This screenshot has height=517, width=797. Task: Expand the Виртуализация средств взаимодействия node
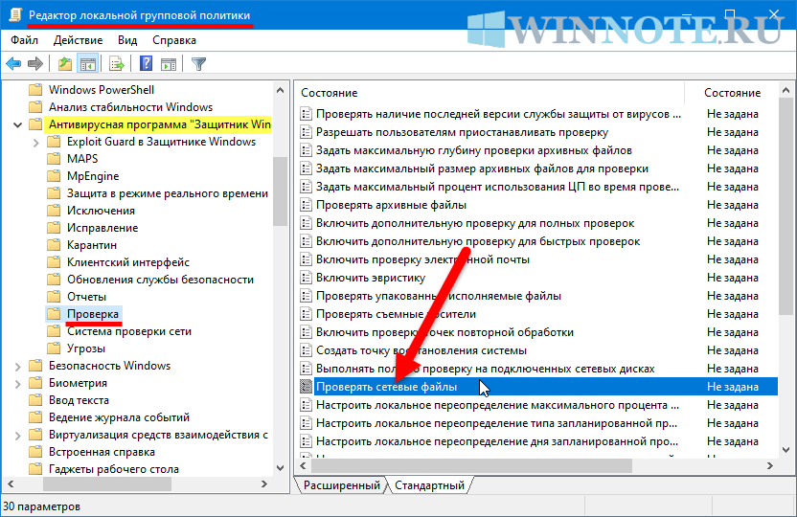point(18,436)
